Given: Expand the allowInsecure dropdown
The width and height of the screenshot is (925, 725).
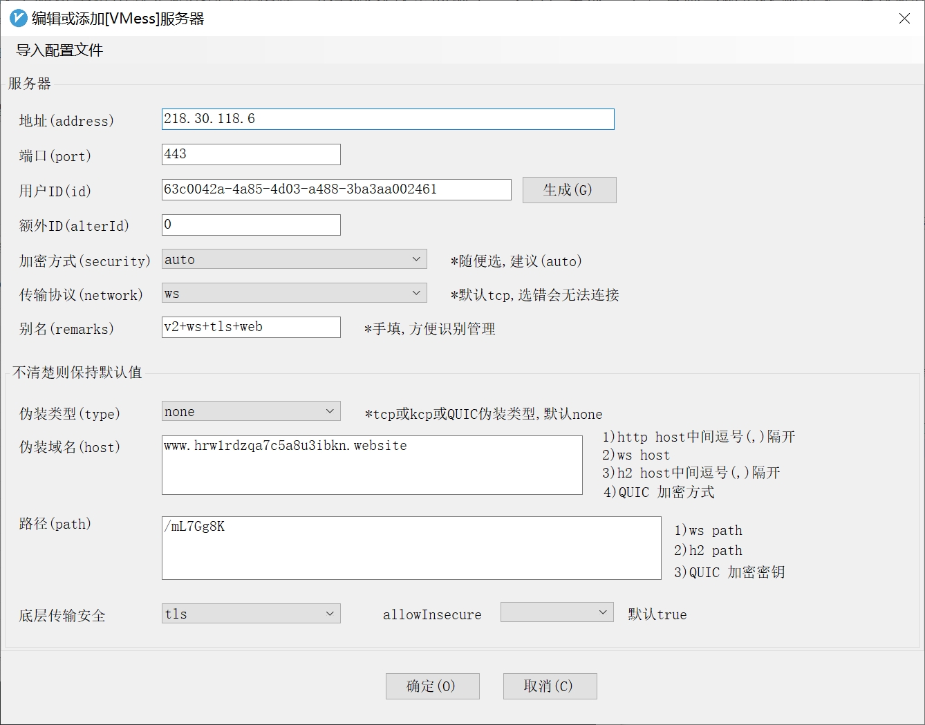Looking at the screenshot, I should 557,612.
